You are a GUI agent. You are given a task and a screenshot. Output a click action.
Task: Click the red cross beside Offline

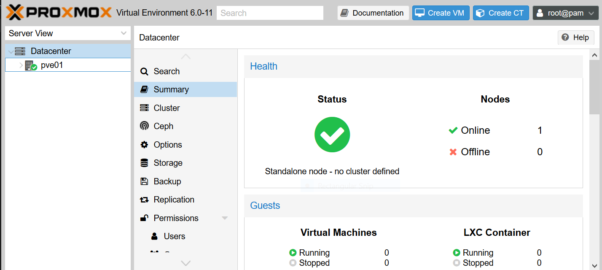tap(453, 152)
